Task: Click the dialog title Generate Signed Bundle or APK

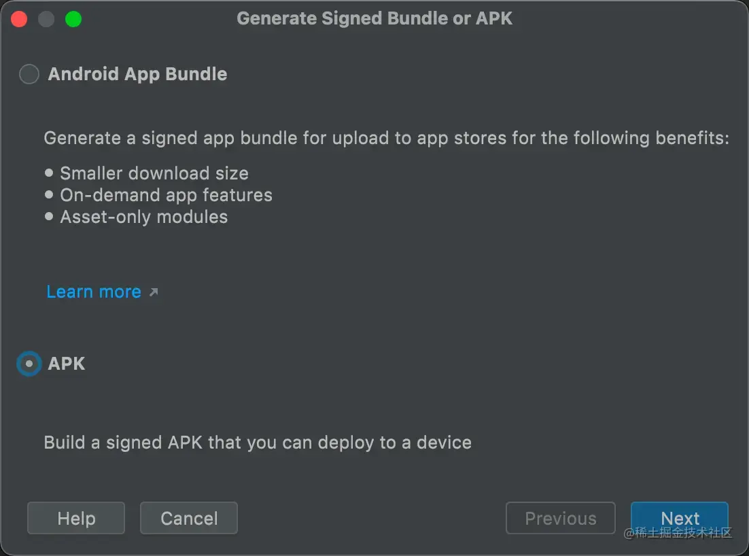Action: point(374,18)
